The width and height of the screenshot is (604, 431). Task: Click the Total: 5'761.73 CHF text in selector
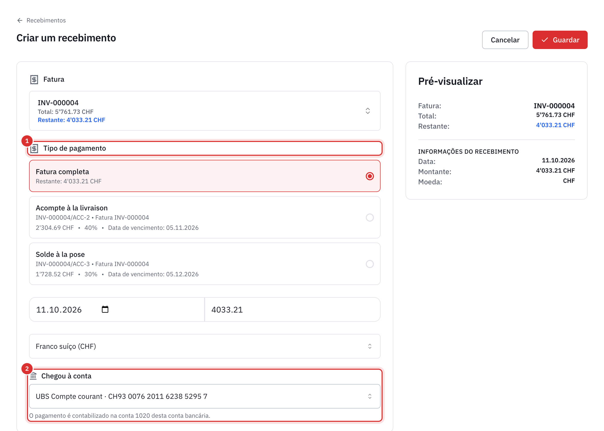tap(66, 112)
